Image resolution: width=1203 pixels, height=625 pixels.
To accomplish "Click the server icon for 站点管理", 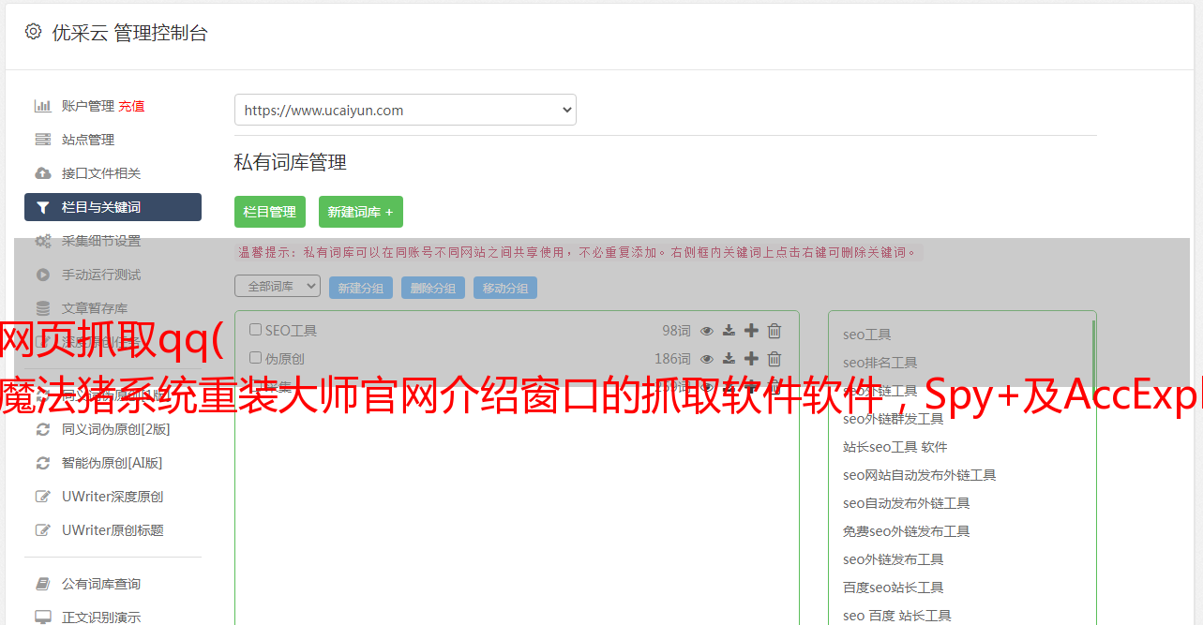I will pyautogui.click(x=43, y=140).
